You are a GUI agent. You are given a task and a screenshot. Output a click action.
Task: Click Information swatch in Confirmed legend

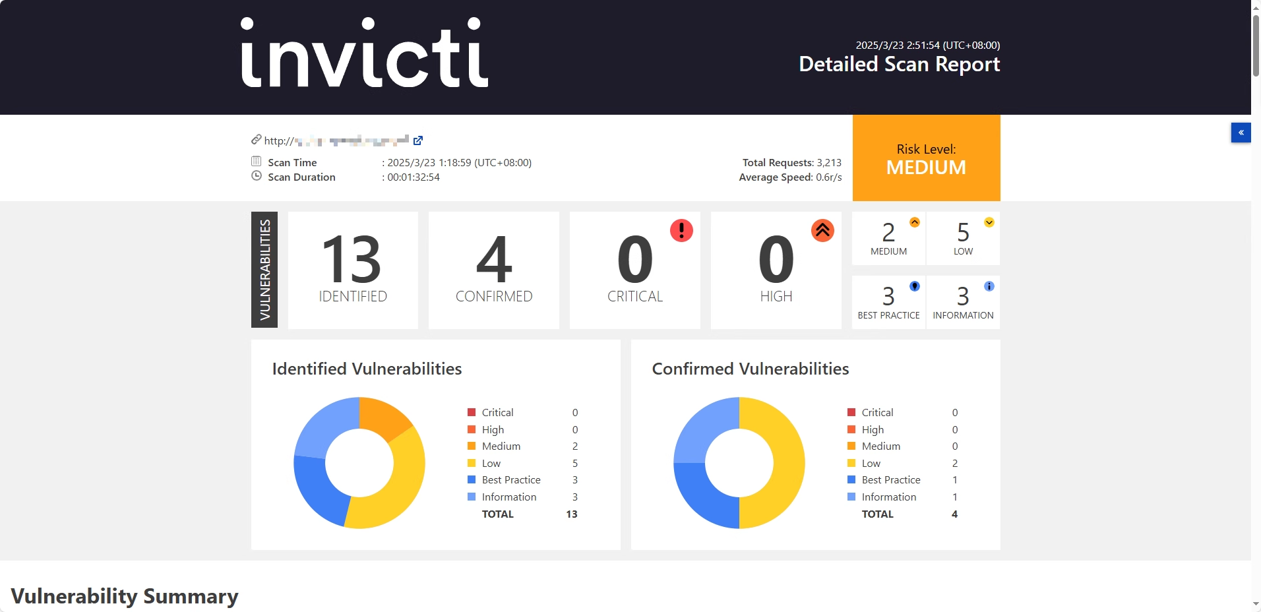point(851,497)
